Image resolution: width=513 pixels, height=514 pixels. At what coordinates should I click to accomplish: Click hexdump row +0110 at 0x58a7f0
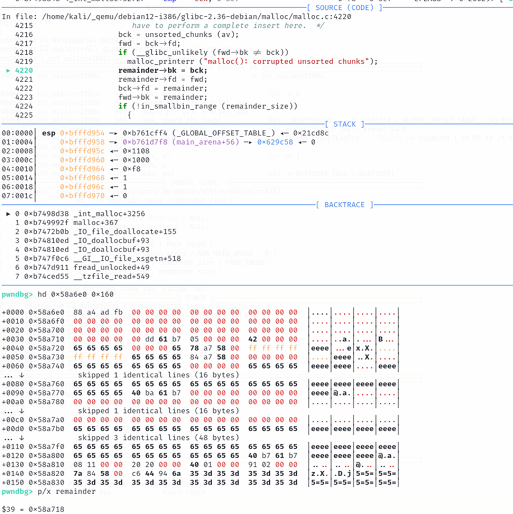pos(200,447)
